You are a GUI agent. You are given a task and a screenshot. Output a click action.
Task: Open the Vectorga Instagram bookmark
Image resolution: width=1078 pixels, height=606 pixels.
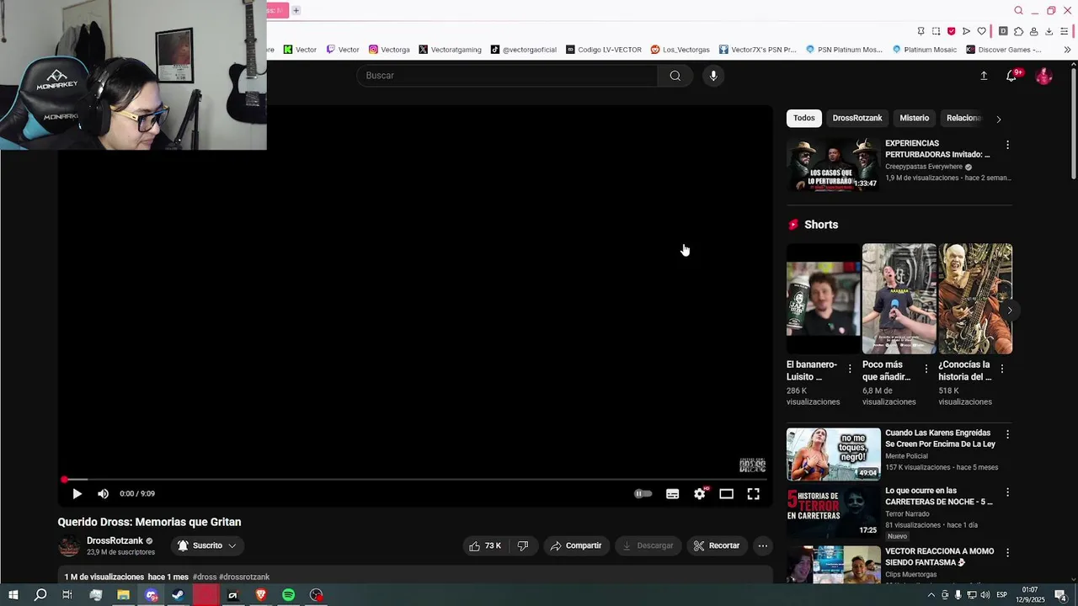[x=389, y=50]
